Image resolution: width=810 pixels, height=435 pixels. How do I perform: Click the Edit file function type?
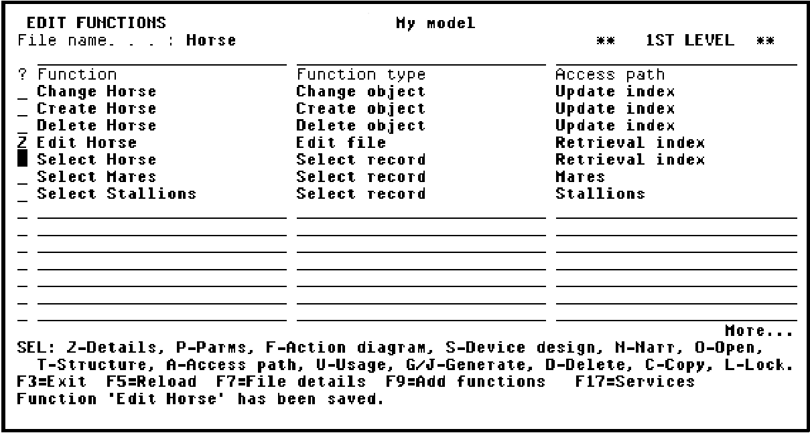(341, 143)
